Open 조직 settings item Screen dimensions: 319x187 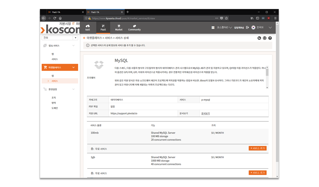[x=53, y=98]
